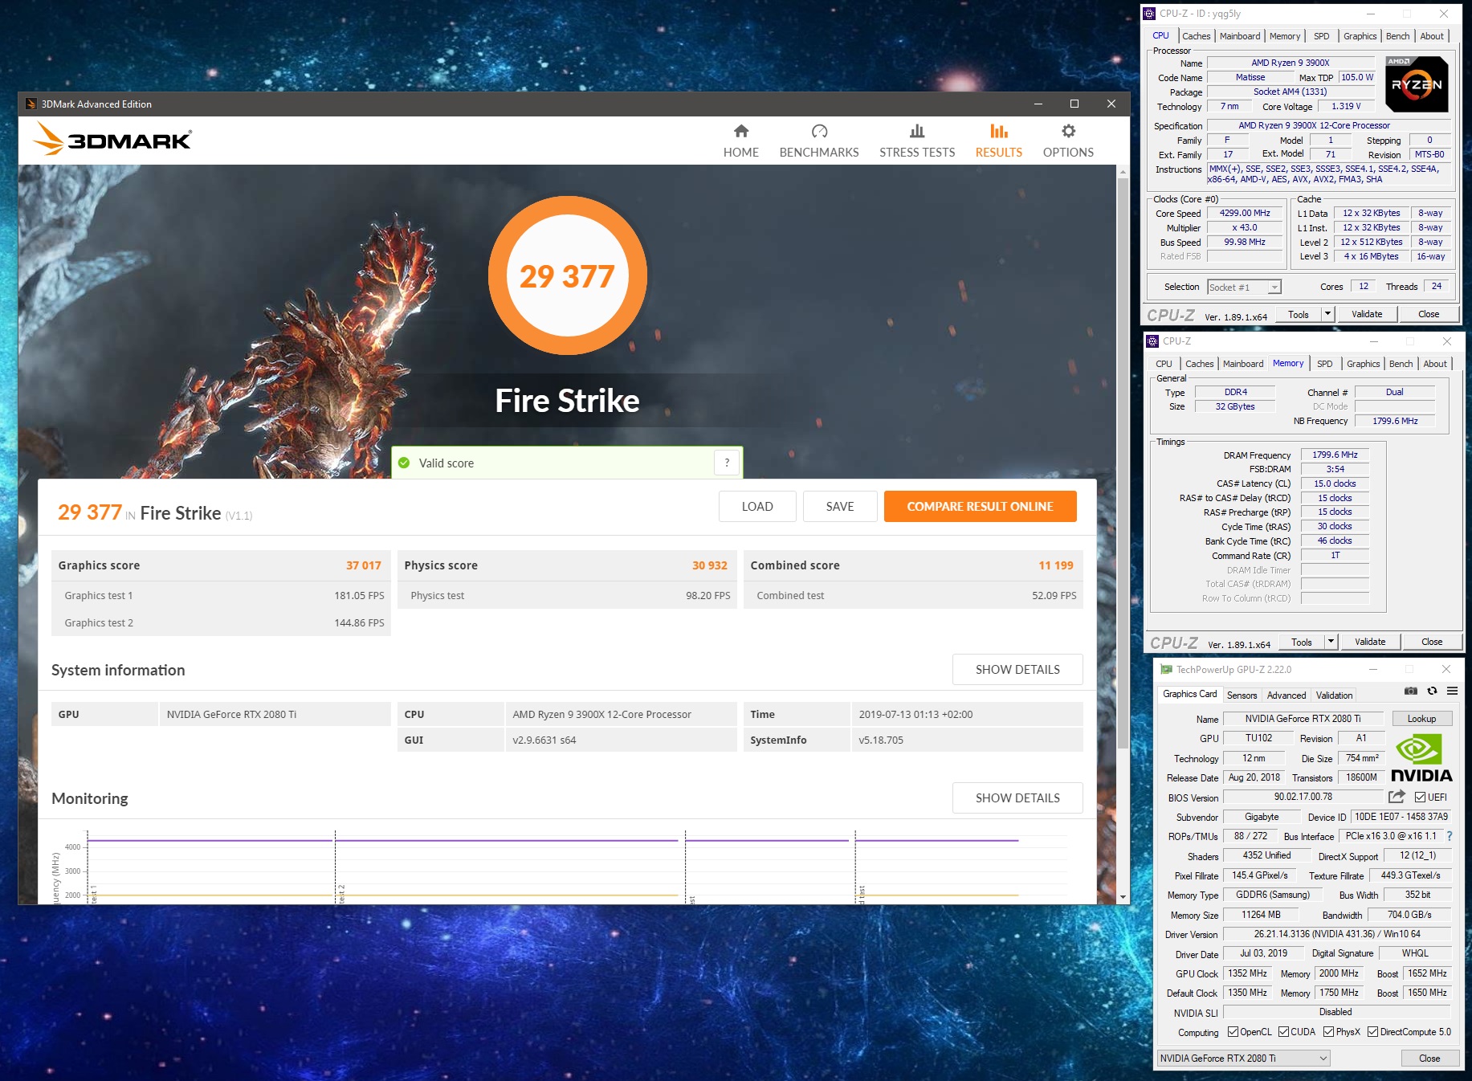This screenshot has width=1472, height=1081.
Task: Open BENCHMARKS in 3DMark navigation
Action: (818, 141)
